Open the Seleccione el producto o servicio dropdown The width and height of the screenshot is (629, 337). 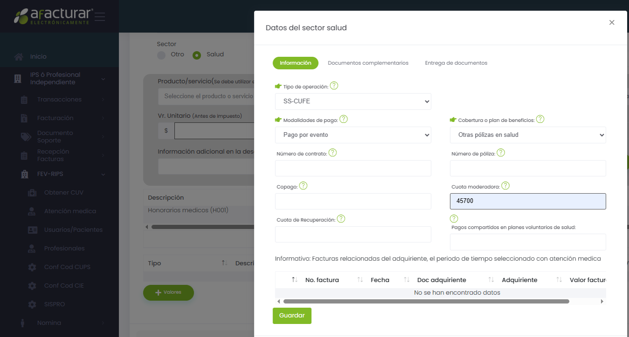coord(206,96)
